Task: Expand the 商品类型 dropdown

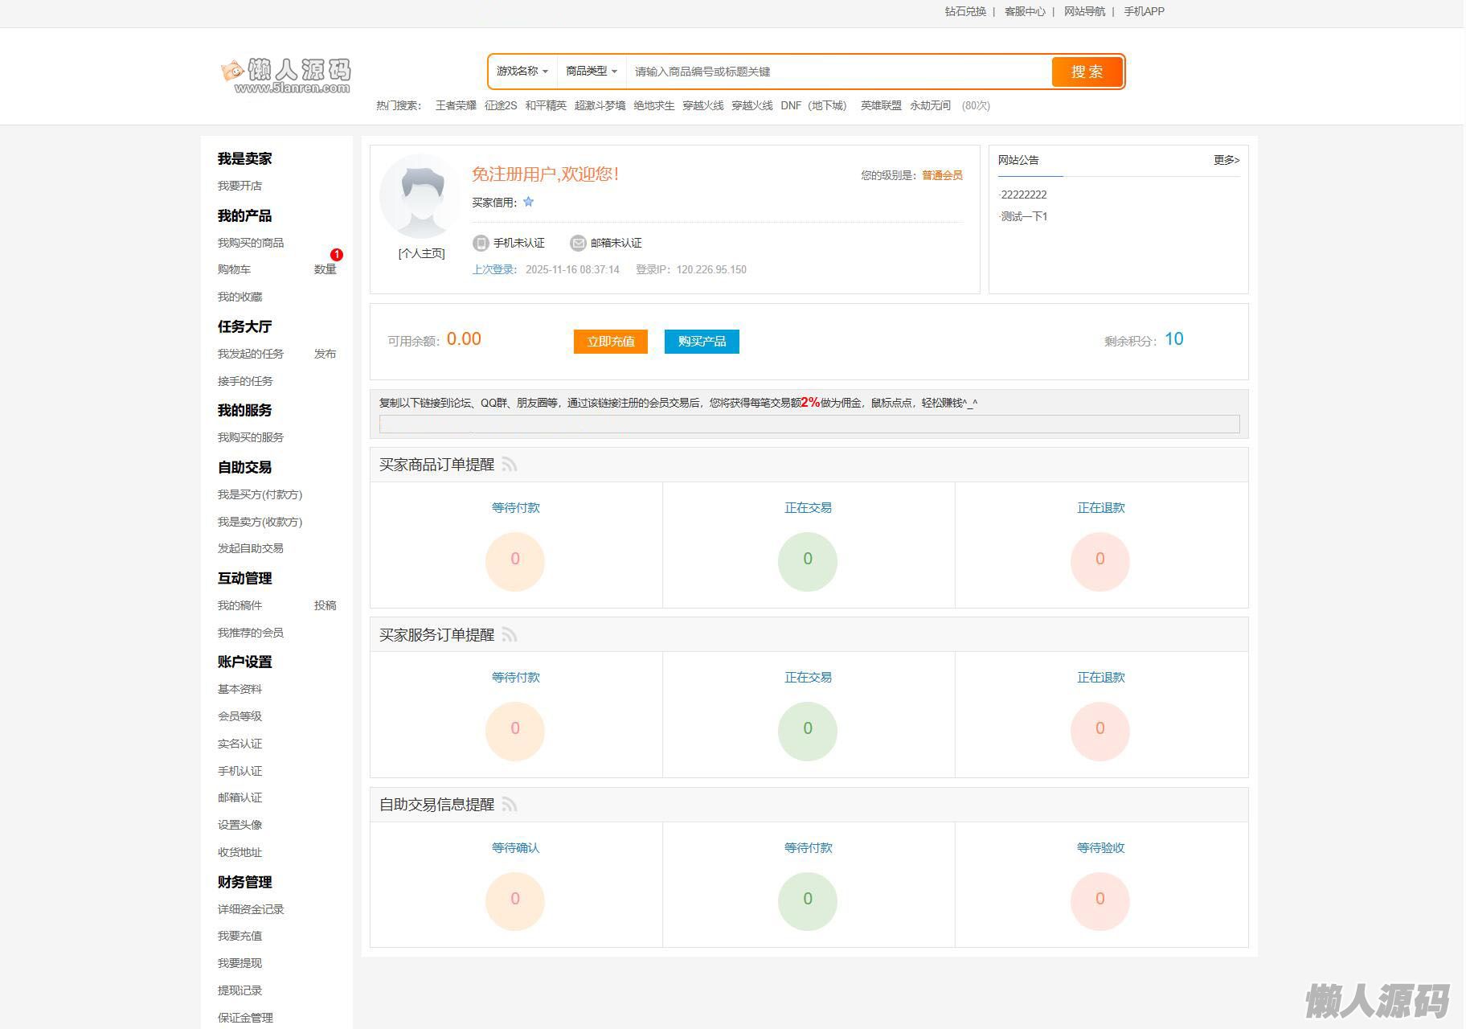Action: [592, 72]
